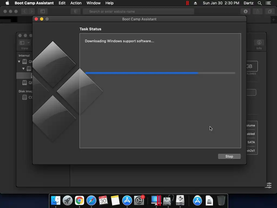The height and width of the screenshot is (208, 277).
Task: Click the eject icon in menu bar
Action: click(x=195, y=3)
